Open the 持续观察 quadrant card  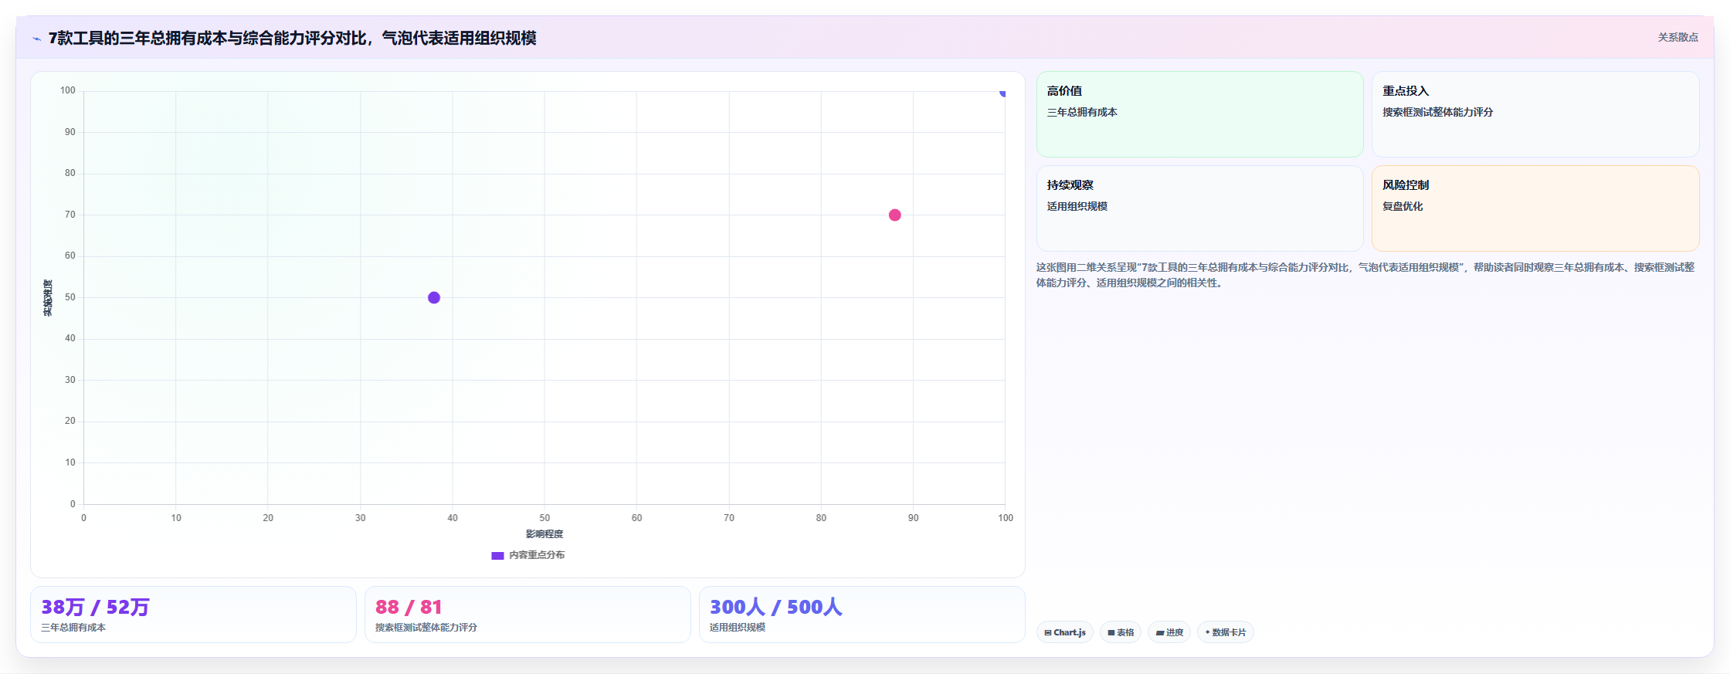click(x=1199, y=208)
